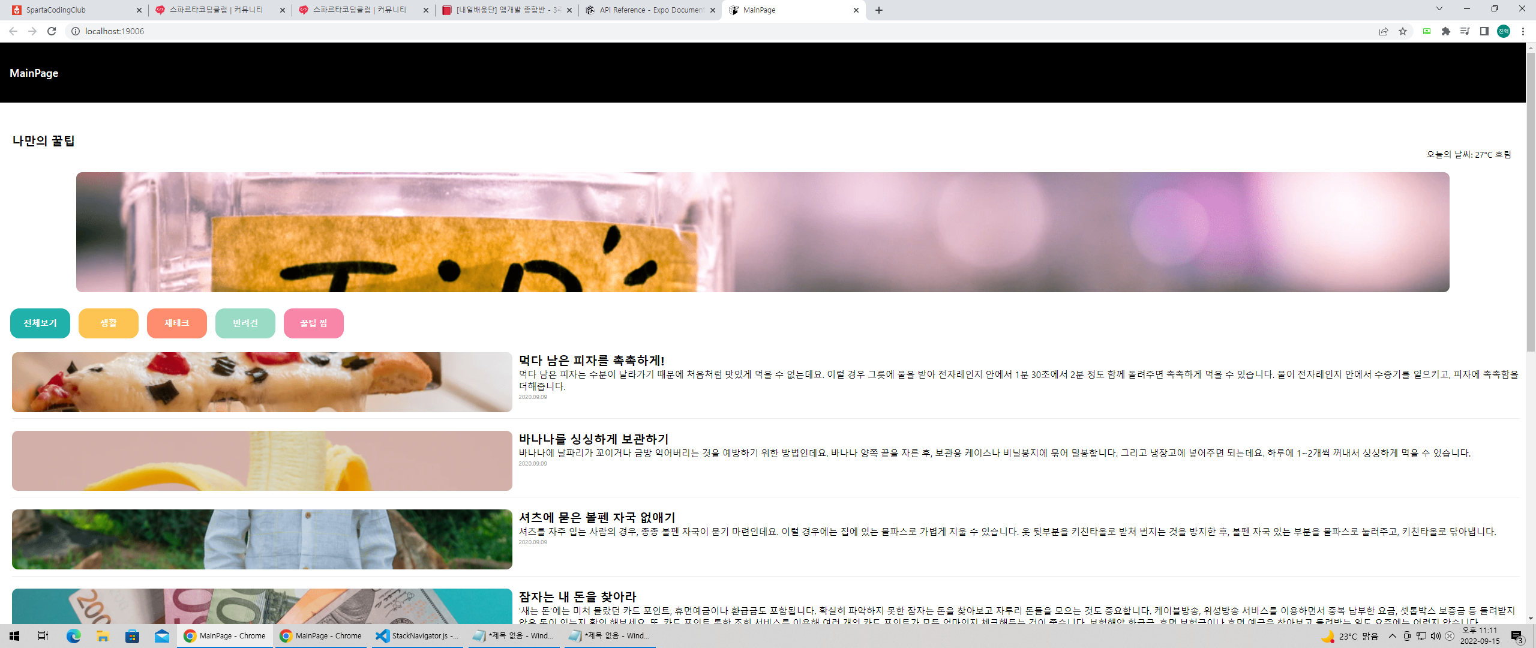Click the browser forward arrow
1536x648 pixels.
(32, 31)
